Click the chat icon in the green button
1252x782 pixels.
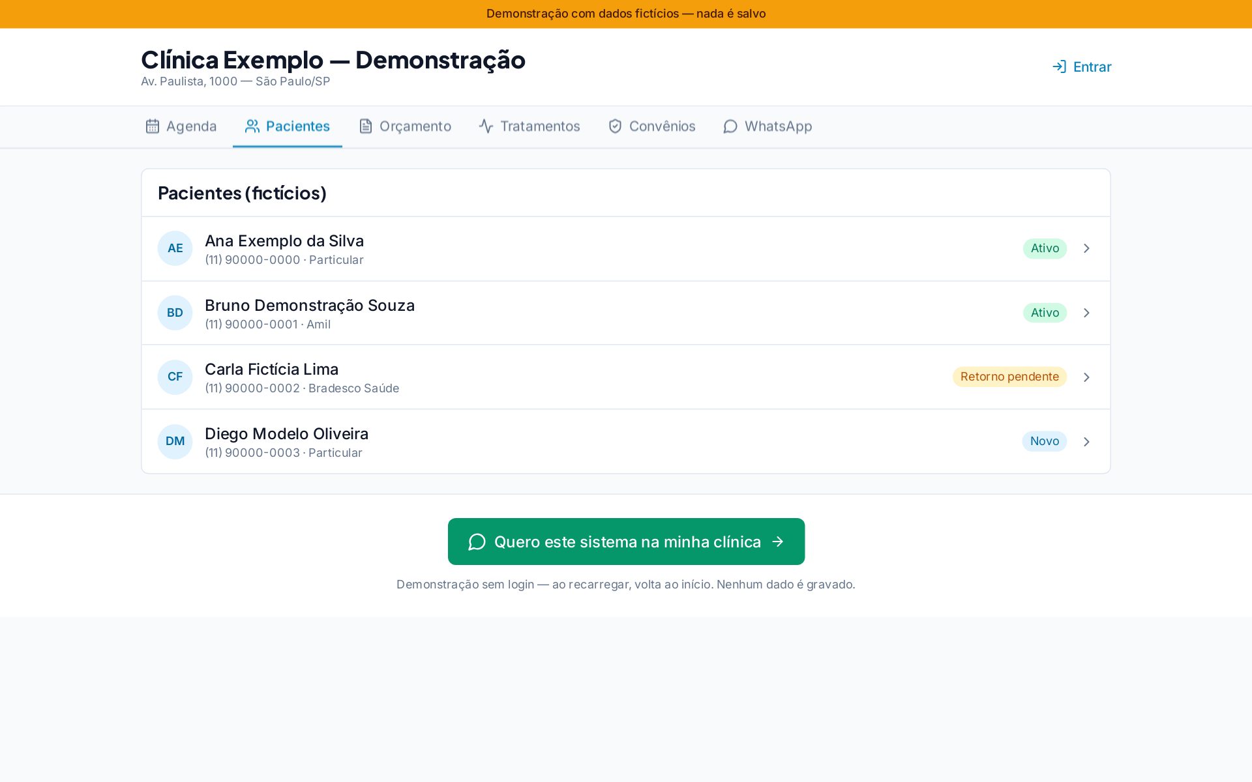pyautogui.click(x=477, y=542)
